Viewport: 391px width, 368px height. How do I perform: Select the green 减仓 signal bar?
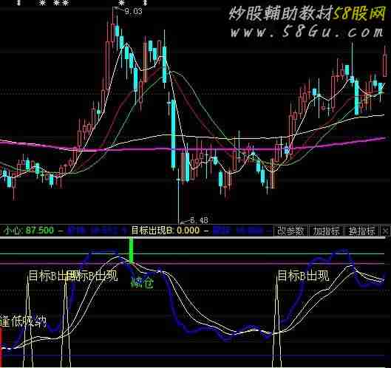tap(131, 250)
